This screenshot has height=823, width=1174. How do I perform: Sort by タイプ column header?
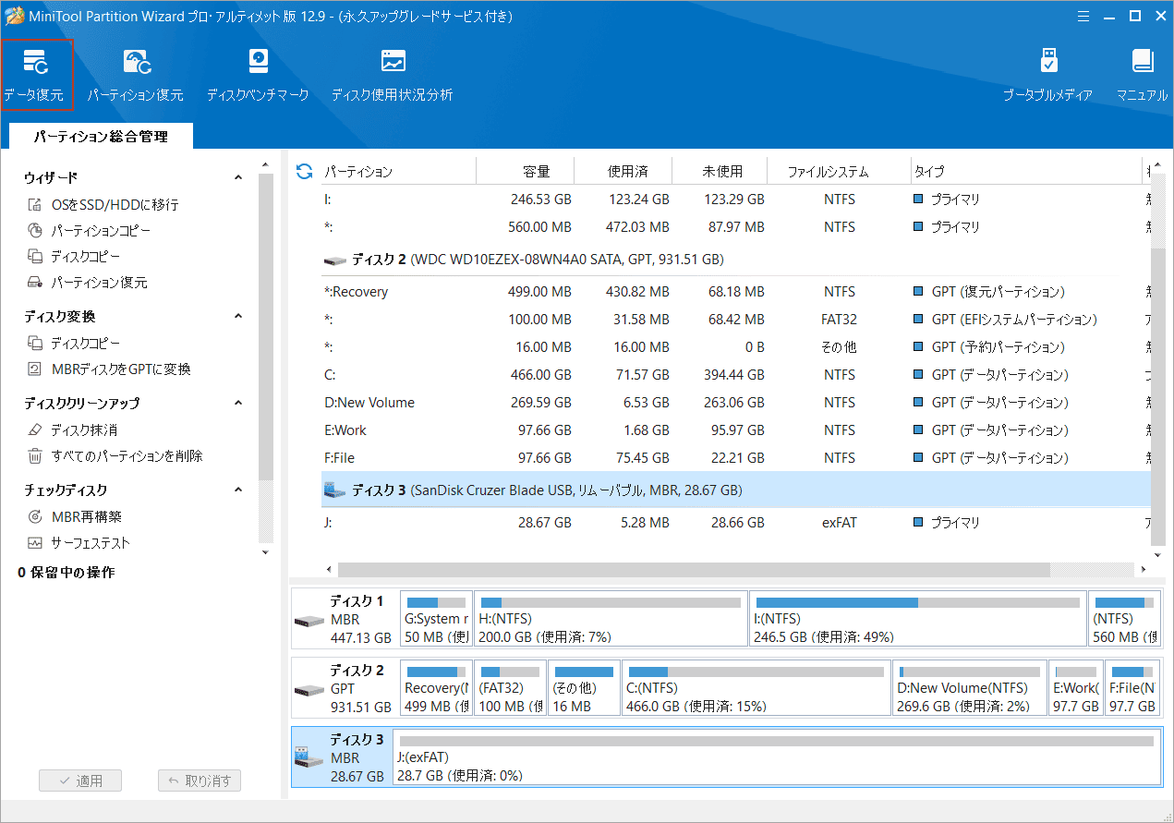1025,172
